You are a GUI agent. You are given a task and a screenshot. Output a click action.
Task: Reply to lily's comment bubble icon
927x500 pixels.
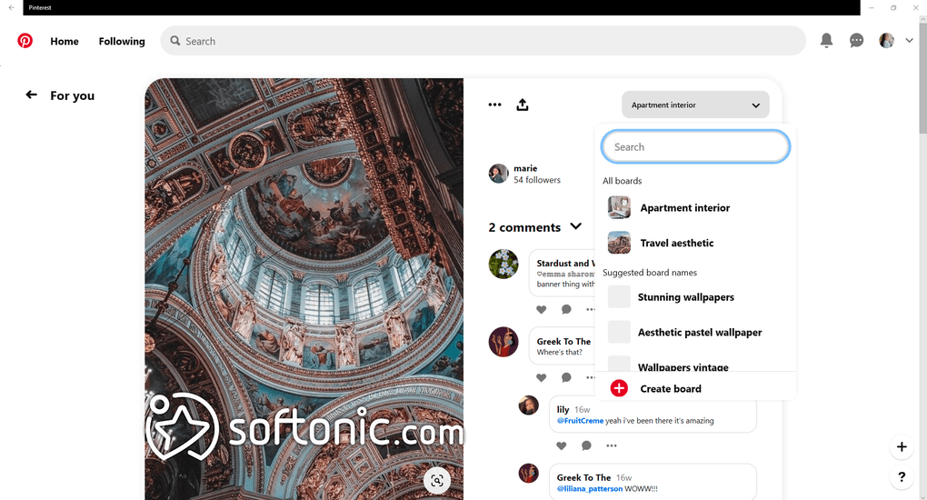586,445
